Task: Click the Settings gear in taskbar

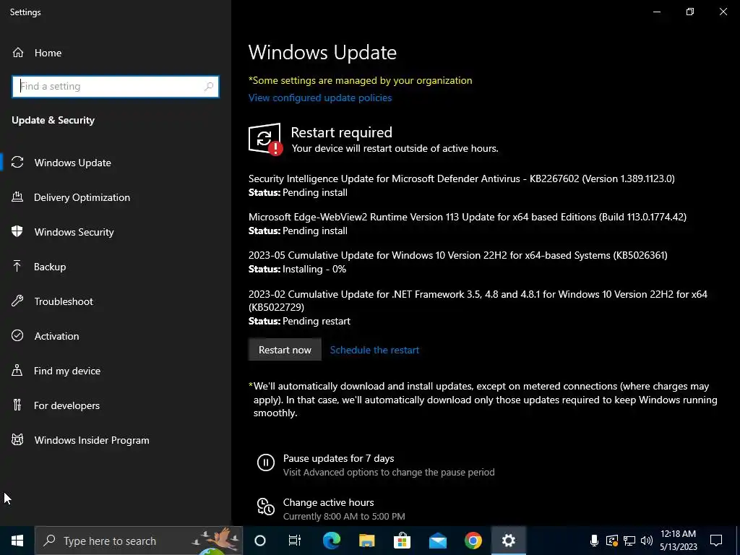Action: point(508,541)
